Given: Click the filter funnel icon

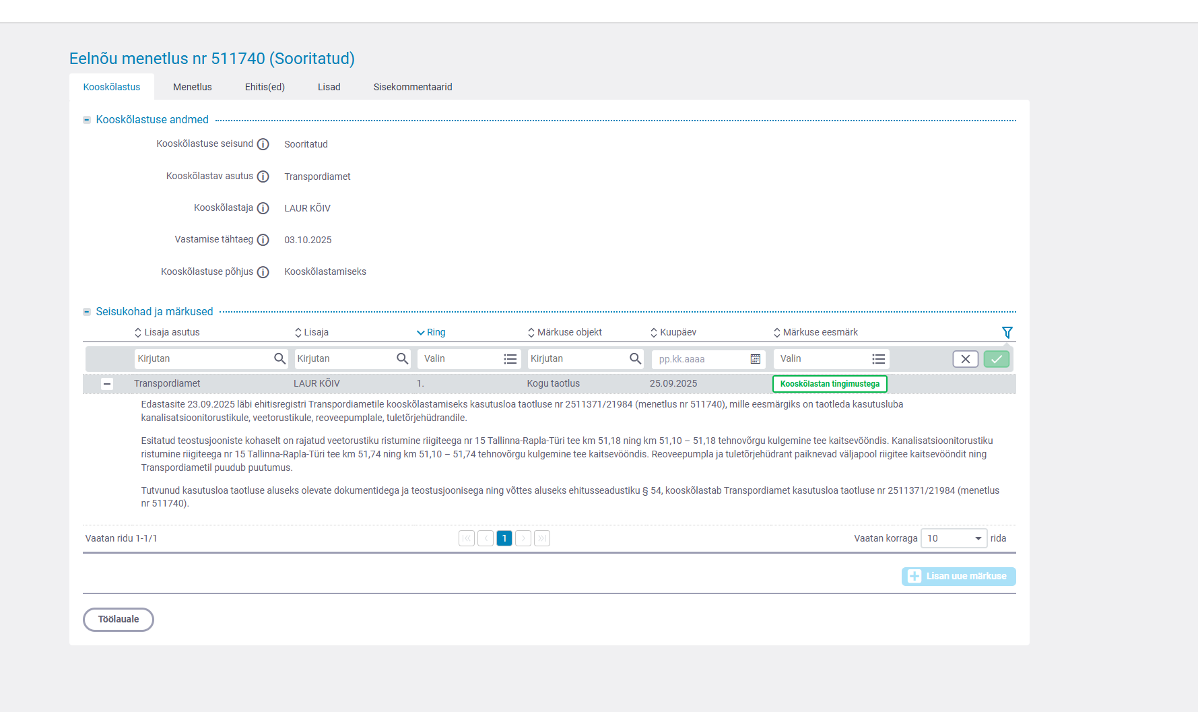Looking at the screenshot, I should pyautogui.click(x=1007, y=332).
